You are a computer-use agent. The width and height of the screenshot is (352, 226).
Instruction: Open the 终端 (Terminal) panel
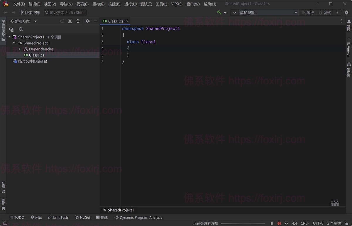pyautogui.click(x=102, y=217)
